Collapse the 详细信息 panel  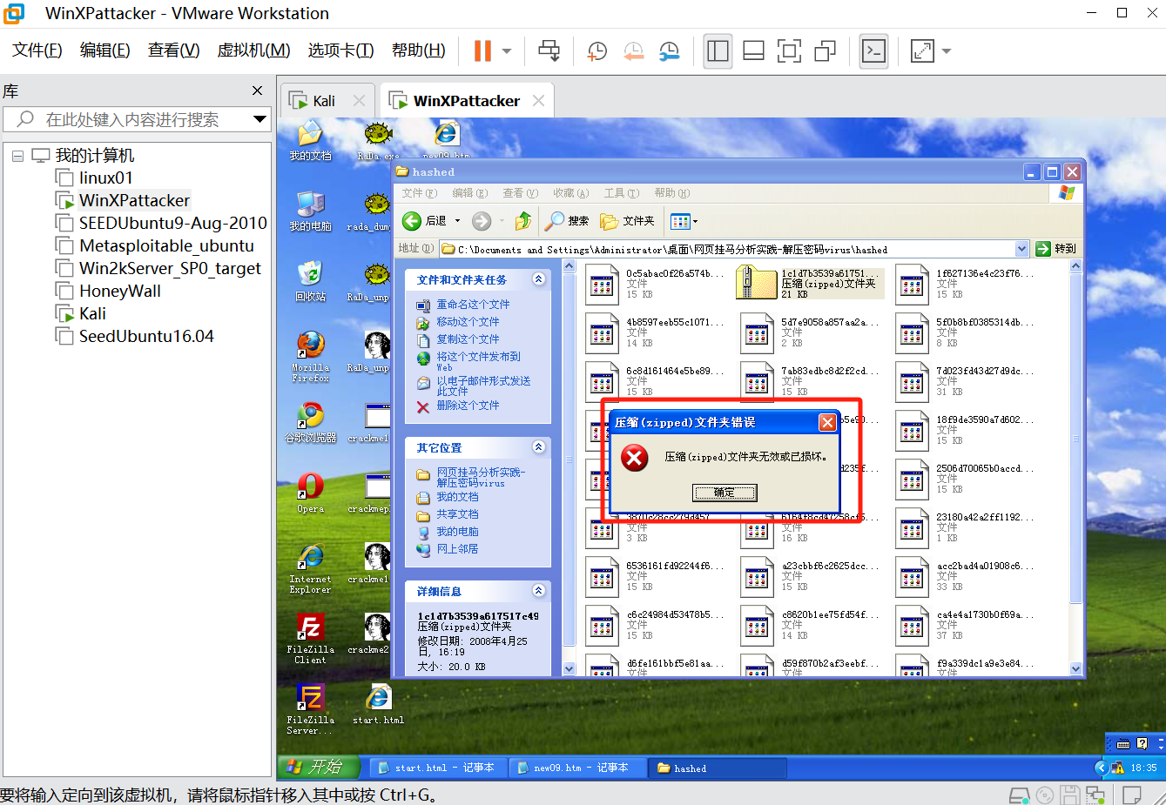click(x=539, y=591)
